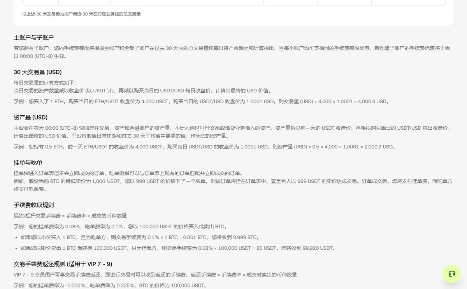Click the bullet 如果您以限价卖出 1 BTC
The image size is (467, 289).
178,248
